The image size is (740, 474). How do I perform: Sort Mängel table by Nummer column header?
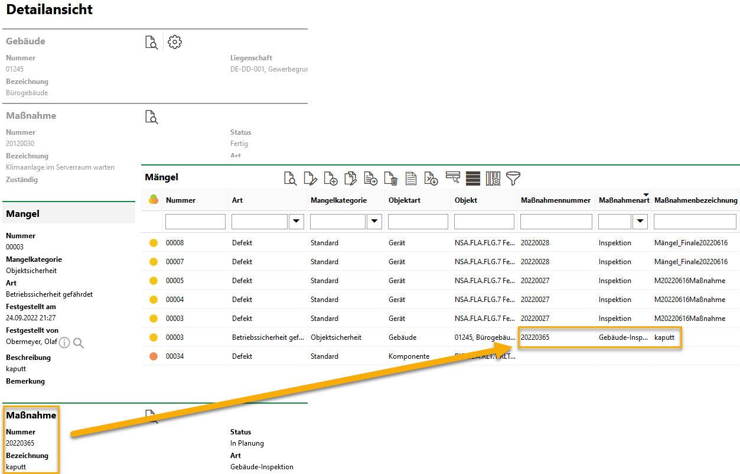(181, 200)
